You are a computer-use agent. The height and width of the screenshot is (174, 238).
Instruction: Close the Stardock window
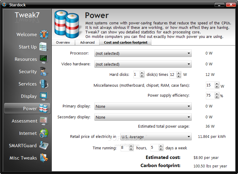tap(231, 5)
